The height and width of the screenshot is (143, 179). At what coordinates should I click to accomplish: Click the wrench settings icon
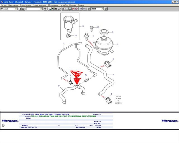(106, 9)
